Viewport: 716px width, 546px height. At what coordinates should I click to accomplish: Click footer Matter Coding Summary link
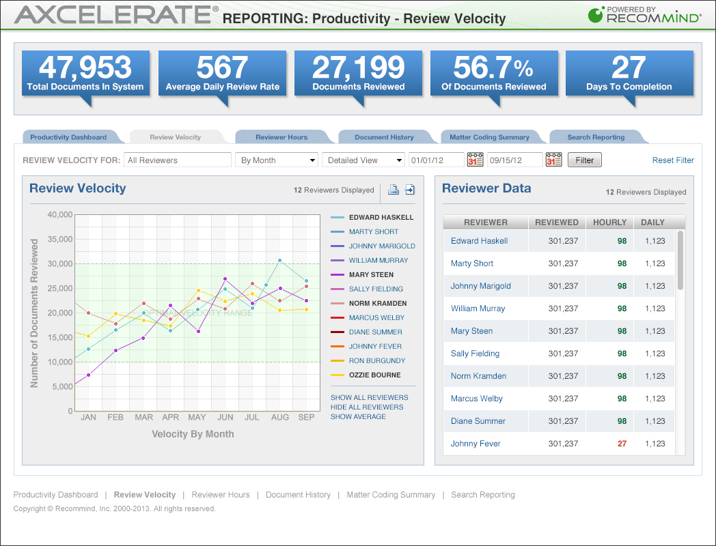click(x=391, y=494)
